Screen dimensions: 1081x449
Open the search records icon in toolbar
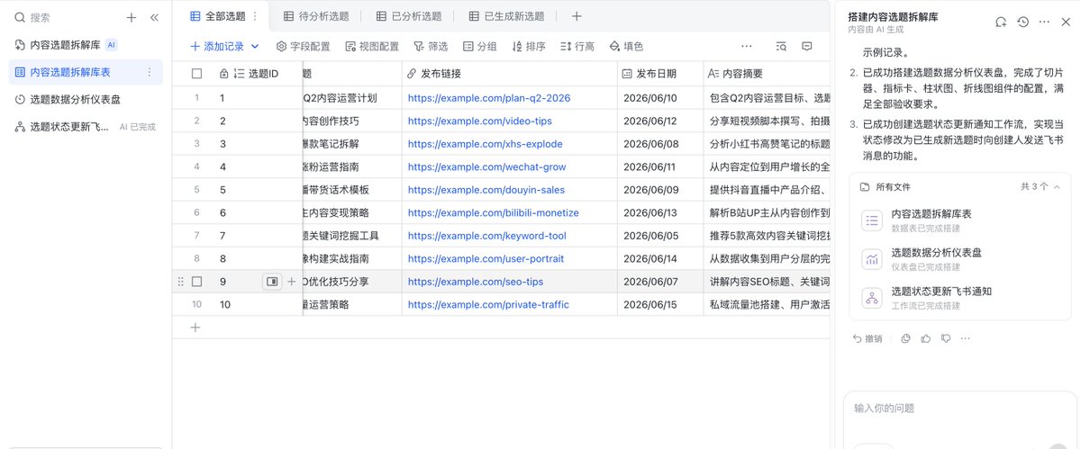(x=781, y=46)
